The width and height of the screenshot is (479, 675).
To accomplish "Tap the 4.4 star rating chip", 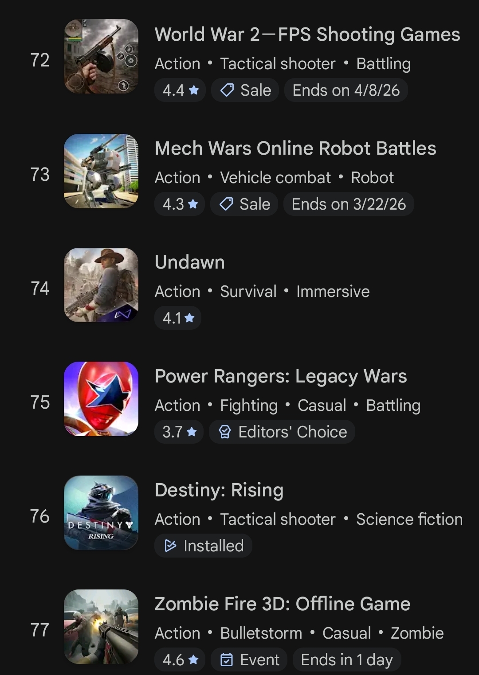I will (180, 90).
